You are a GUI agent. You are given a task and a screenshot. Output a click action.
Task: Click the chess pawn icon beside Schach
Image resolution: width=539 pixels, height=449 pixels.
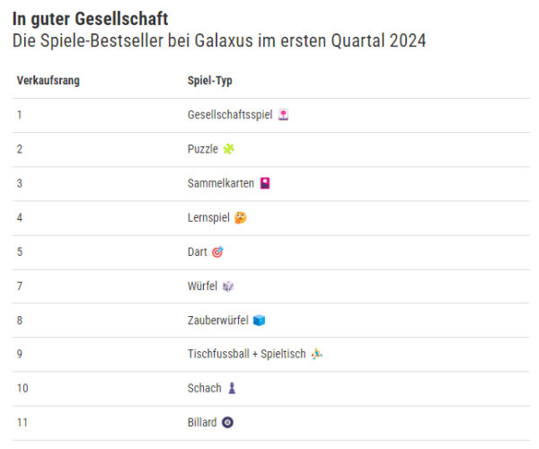232,388
